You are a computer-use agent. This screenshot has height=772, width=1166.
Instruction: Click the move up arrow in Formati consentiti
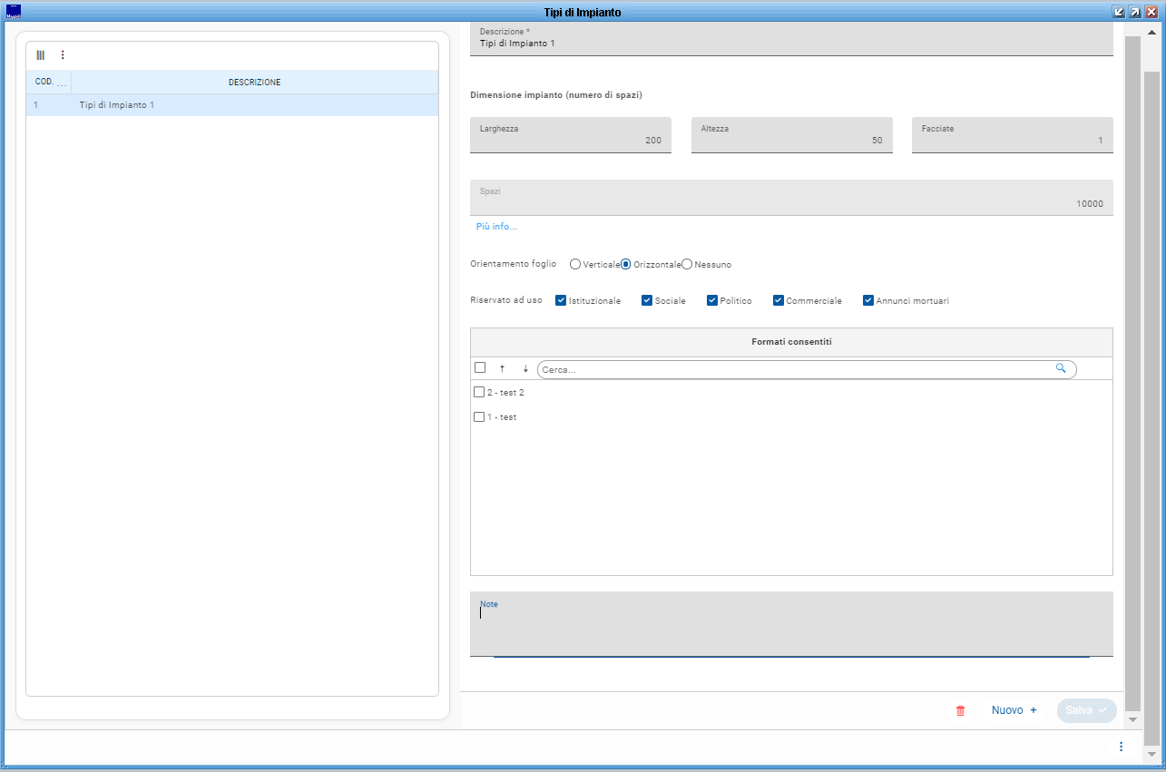point(502,369)
